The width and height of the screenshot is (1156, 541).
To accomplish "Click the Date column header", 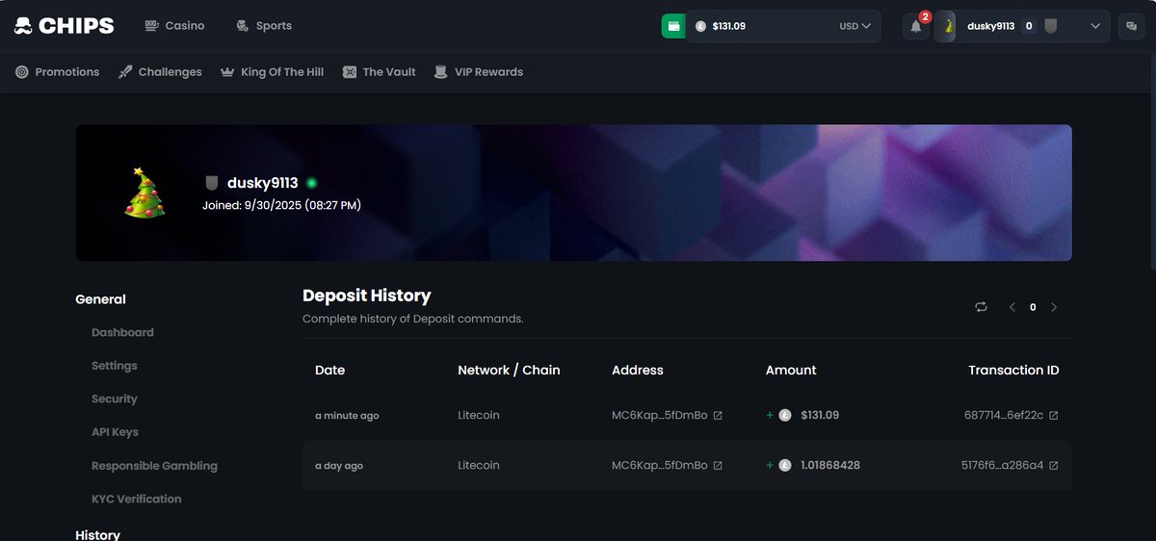I will pos(329,371).
